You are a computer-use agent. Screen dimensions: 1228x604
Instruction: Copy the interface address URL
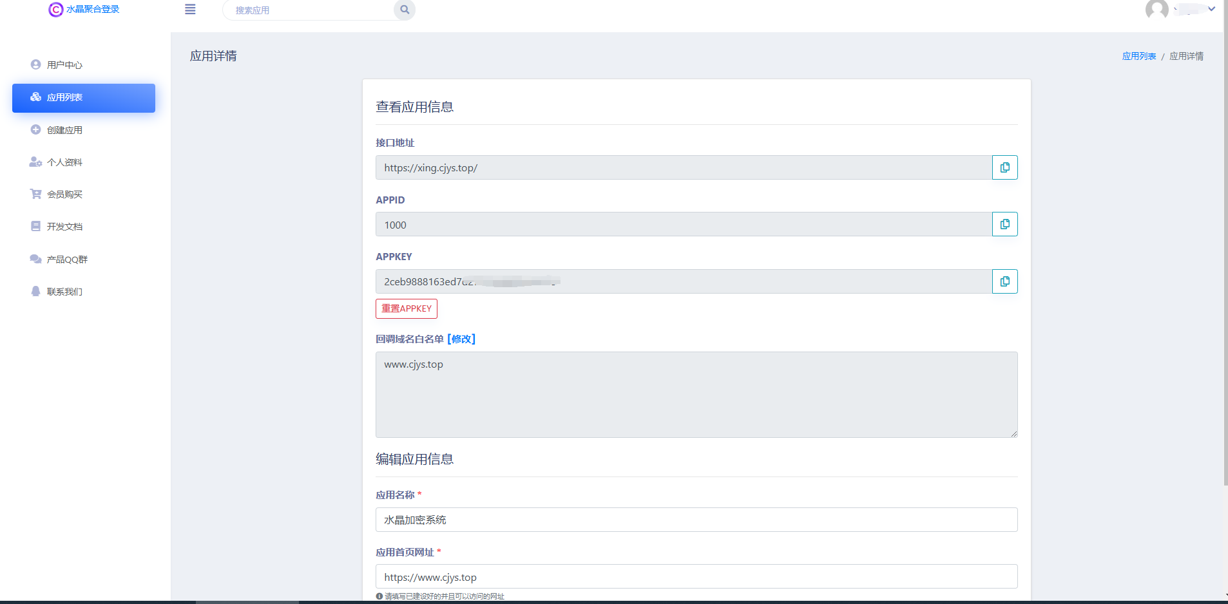pos(1004,167)
